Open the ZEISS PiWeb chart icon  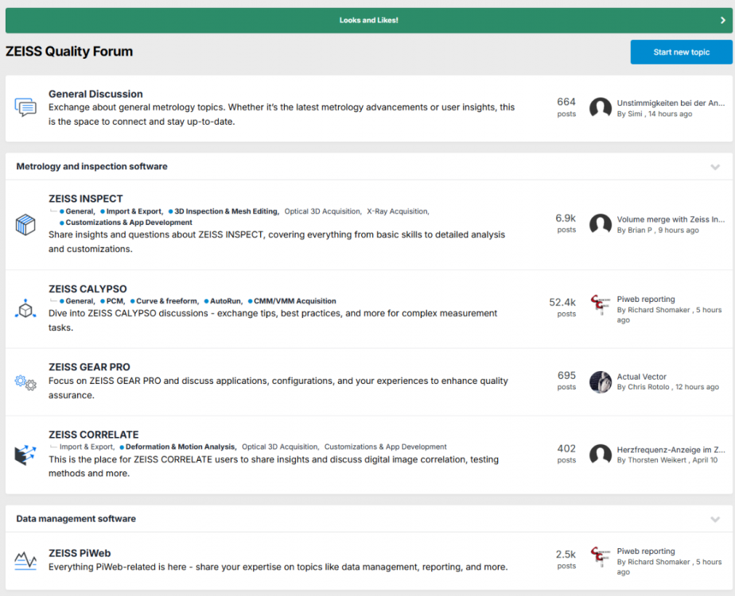pyautogui.click(x=25, y=560)
